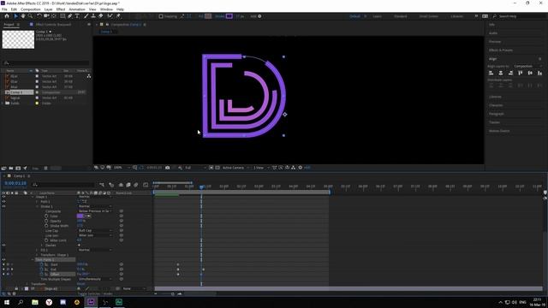Open the Character panel
Viewport: 548px width, 308px height.
pyautogui.click(x=496, y=105)
